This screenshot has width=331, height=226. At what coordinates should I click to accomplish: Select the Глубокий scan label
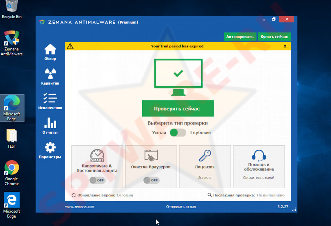[x=201, y=133]
